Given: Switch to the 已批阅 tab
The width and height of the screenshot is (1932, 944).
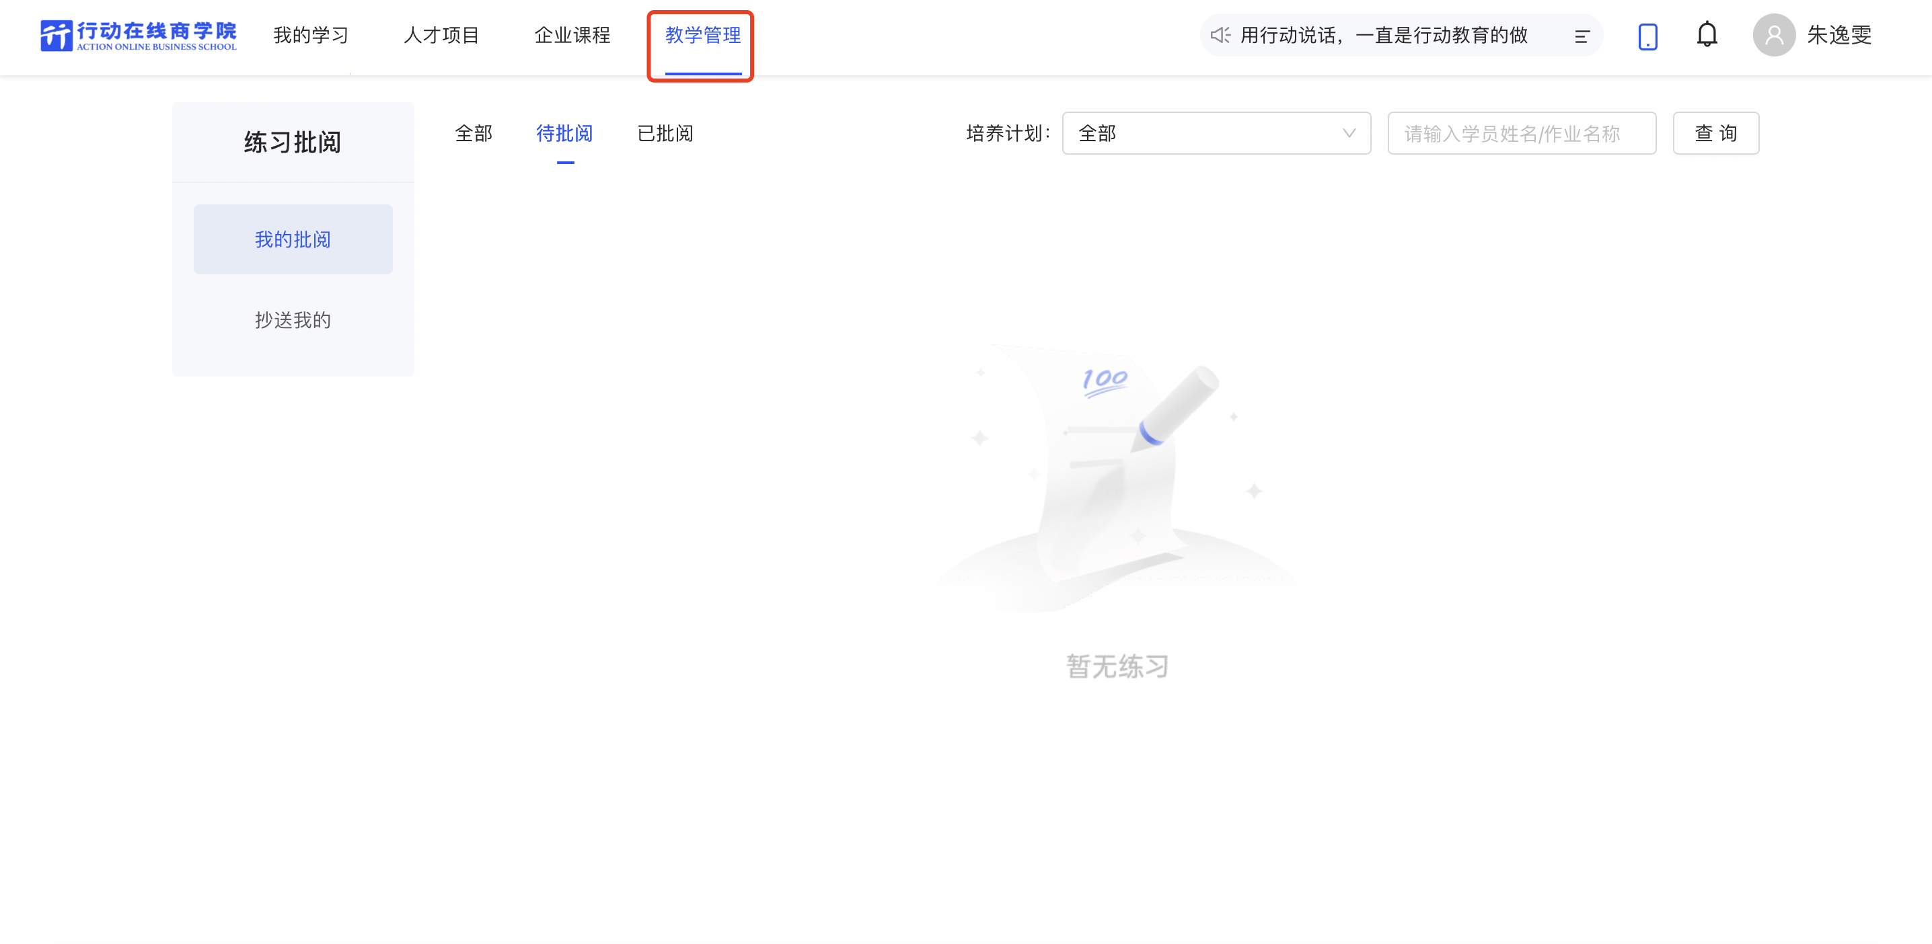Looking at the screenshot, I should click(665, 134).
